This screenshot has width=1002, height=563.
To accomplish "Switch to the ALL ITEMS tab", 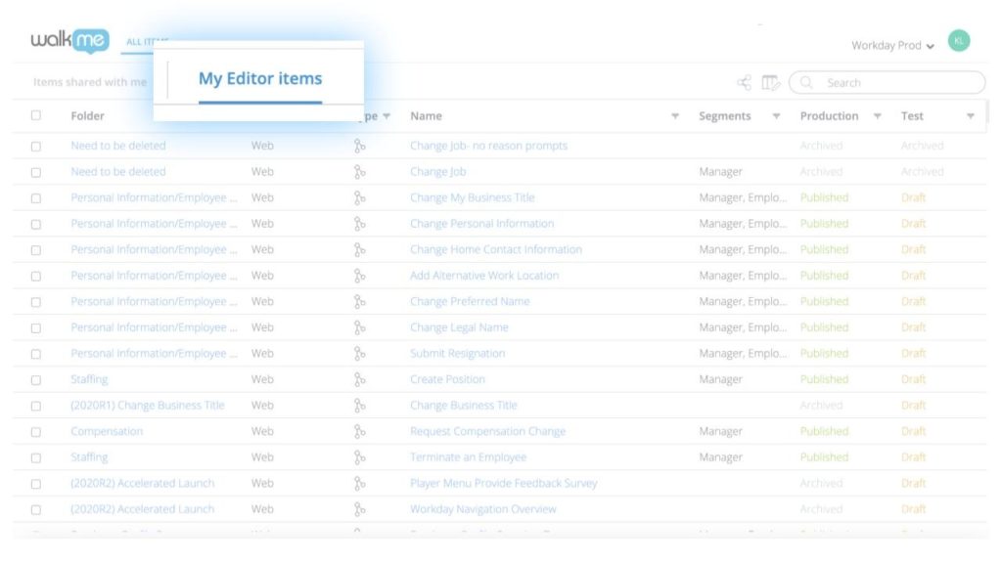I will [x=145, y=41].
